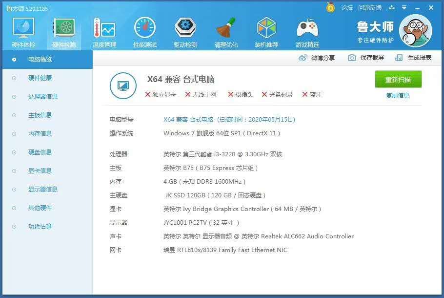Click 保存截屏 to save screenshot
The height and width of the screenshot is (298, 444).
click(366, 58)
